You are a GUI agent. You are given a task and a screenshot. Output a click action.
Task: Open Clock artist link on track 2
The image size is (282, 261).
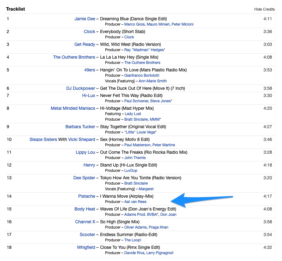(89, 31)
